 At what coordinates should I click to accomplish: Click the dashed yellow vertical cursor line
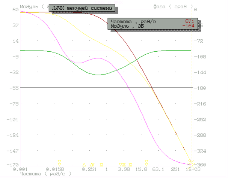[191, 87]
